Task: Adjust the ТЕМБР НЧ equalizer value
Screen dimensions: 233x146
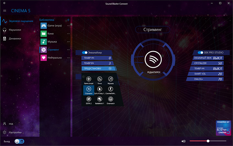Action: (97, 58)
